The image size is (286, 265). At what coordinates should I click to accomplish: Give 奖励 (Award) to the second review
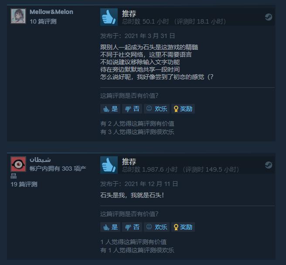click(x=183, y=227)
